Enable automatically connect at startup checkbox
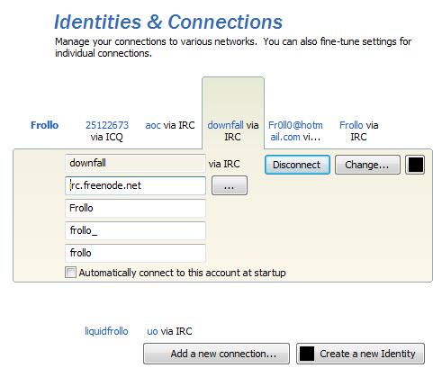Viewport: 433px width, 377px height. pos(70,273)
